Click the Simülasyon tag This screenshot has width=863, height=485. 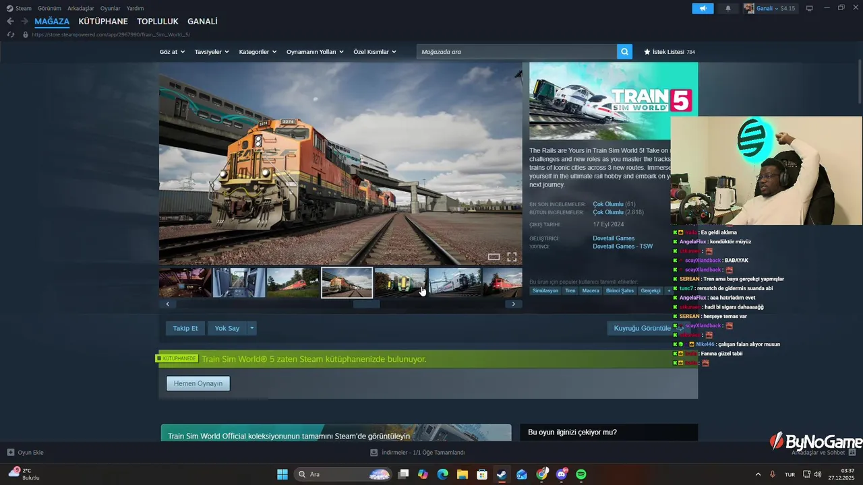click(x=545, y=291)
